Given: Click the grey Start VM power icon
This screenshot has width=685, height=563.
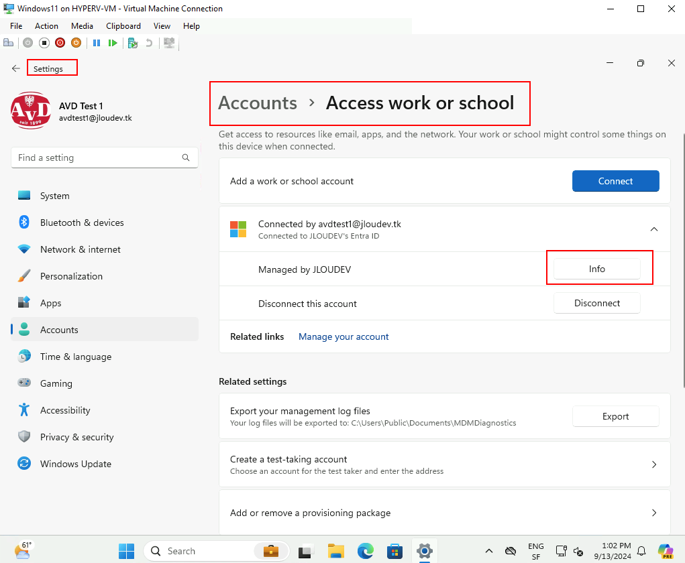Looking at the screenshot, I should [28, 43].
